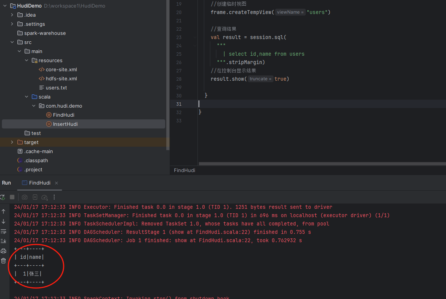The image size is (446, 299).
Task: Close the FindHudi run tab
Action: [x=56, y=183]
